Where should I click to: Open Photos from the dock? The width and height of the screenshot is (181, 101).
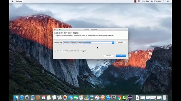pyautogui.click(x=65, y=98)
